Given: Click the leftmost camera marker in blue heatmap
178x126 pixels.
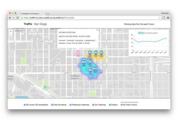Looking at the screenshot, I should pyautogui.click(x=83, y=62).
